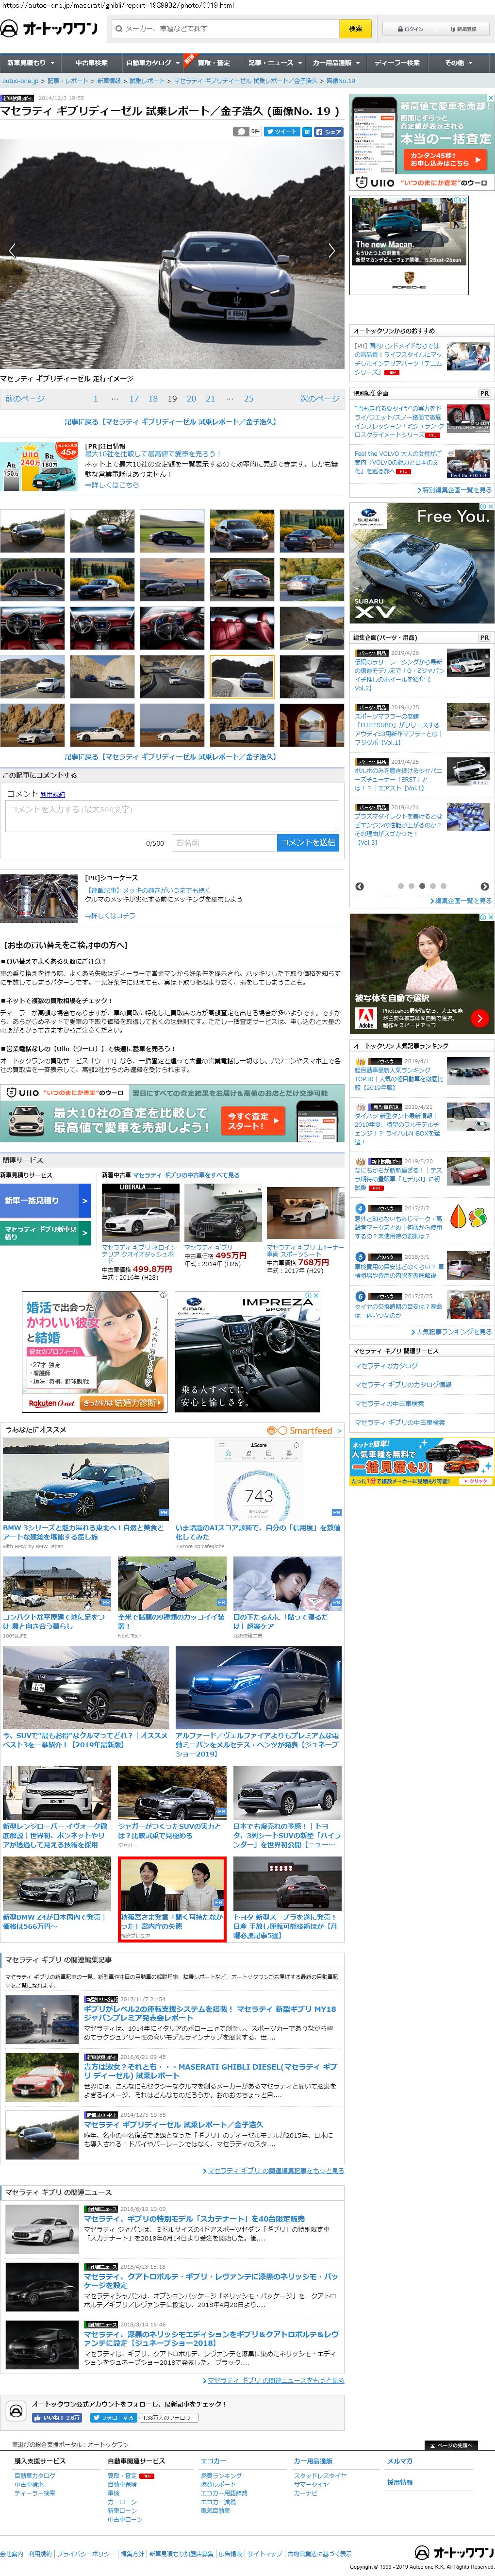
Task: Click マセラティ ギブリ新車見積り green button
Action: (x=45, y=1233)
